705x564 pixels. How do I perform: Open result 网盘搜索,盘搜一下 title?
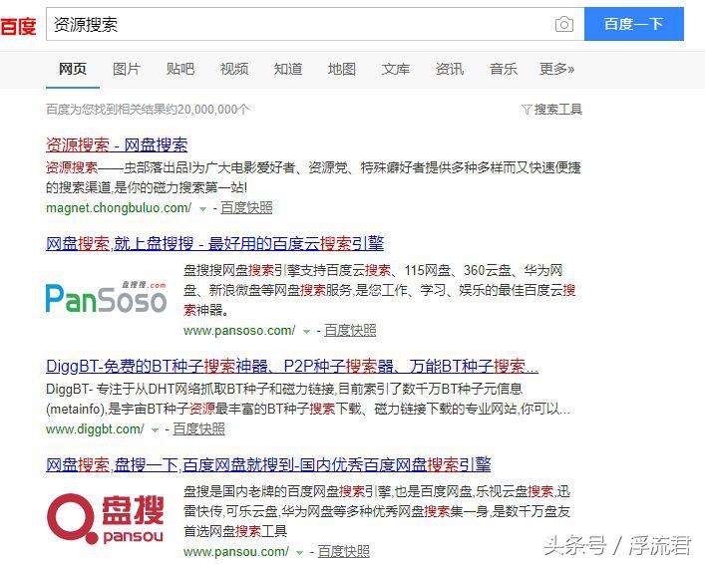[x=268, y=464]
